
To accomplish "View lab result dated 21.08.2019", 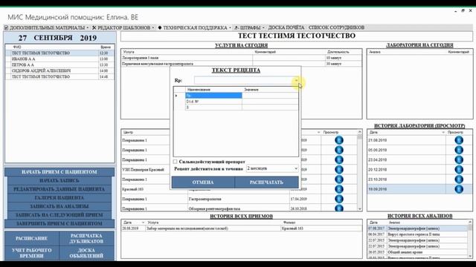I will pos(459,140).
